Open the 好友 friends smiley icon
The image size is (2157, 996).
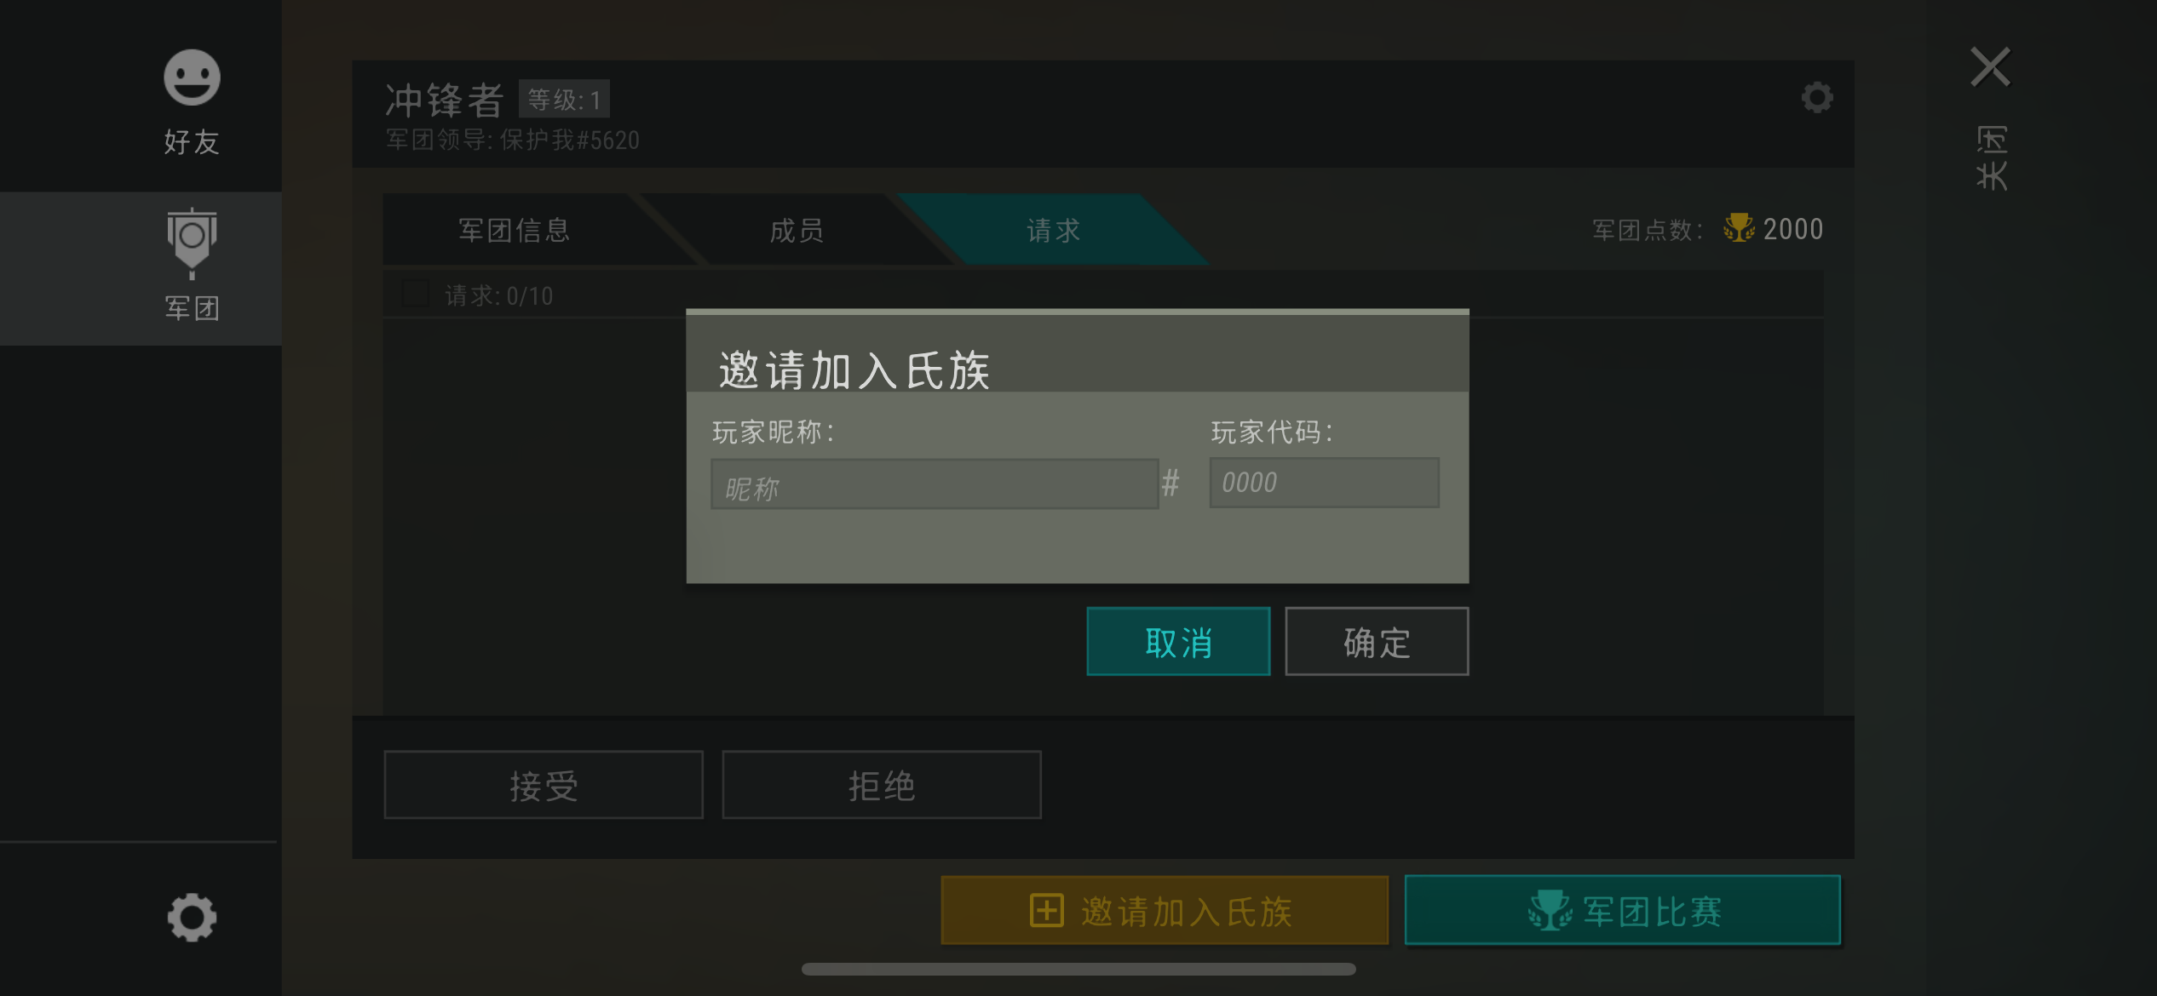(192, 77)
